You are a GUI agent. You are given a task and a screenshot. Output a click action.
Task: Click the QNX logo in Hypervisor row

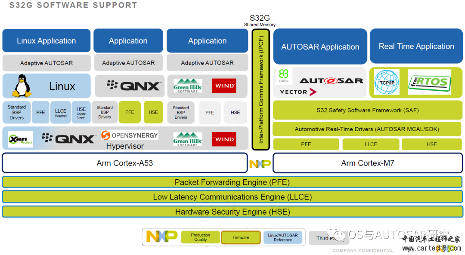pyautogui.click(x=68, y=138)
